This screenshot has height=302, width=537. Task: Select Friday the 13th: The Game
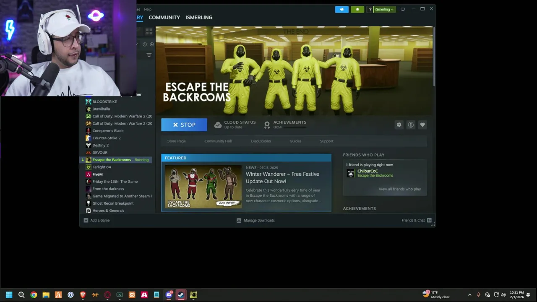[x=115, y=182]
